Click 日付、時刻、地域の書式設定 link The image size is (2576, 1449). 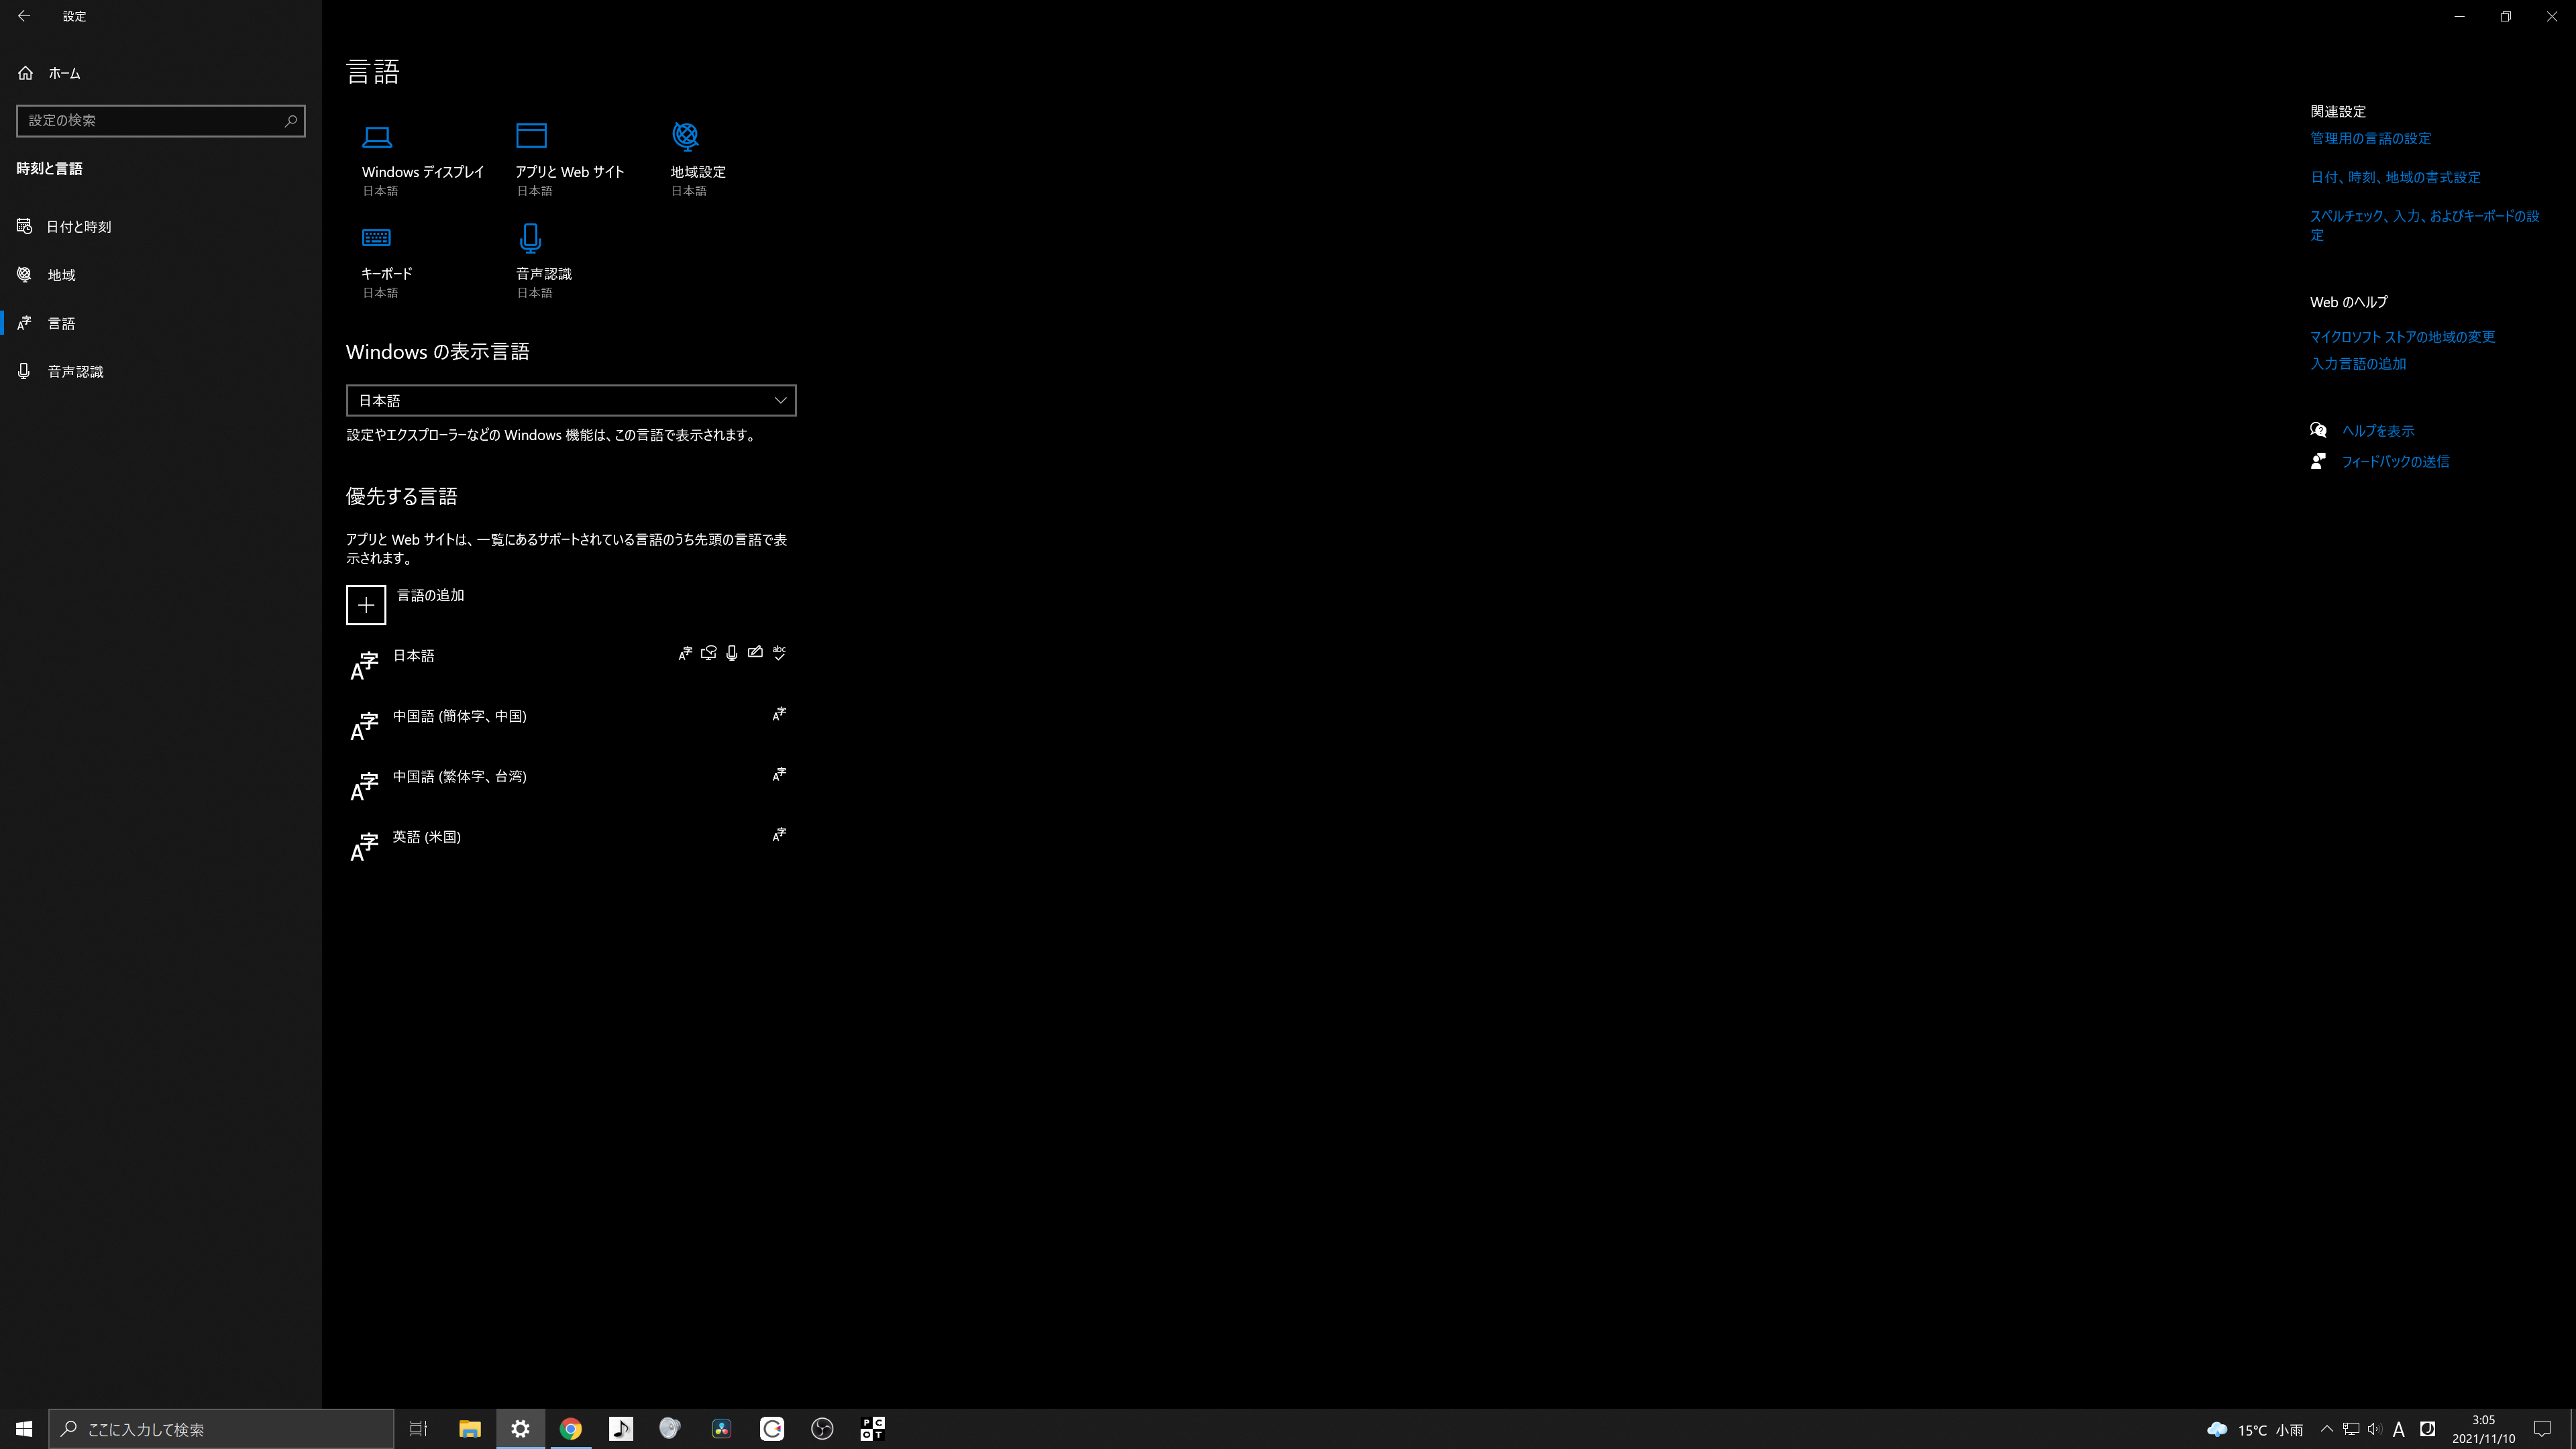(2395, 177)
